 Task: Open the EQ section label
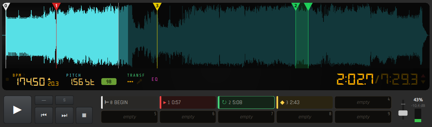coord(155,79)
